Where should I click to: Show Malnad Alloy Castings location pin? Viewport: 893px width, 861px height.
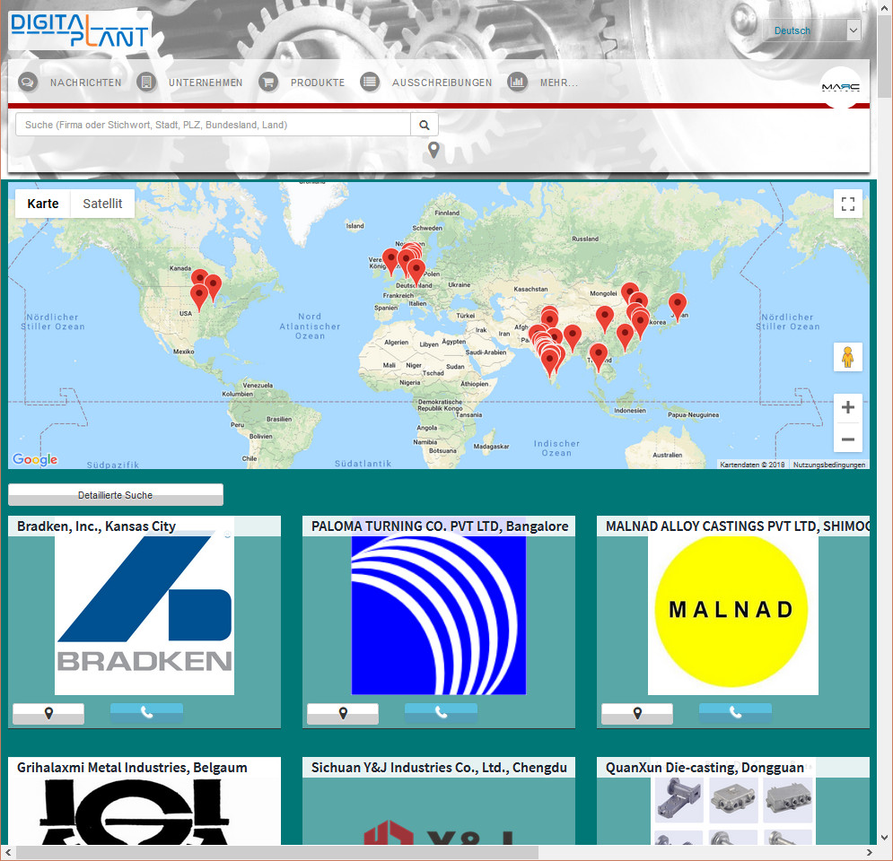pos(637,713)
